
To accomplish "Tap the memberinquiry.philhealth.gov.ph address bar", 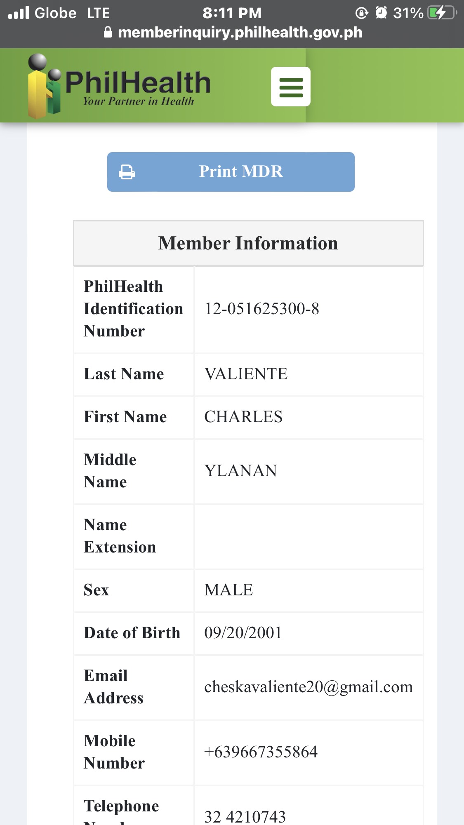I will click(x=240, y=32).
